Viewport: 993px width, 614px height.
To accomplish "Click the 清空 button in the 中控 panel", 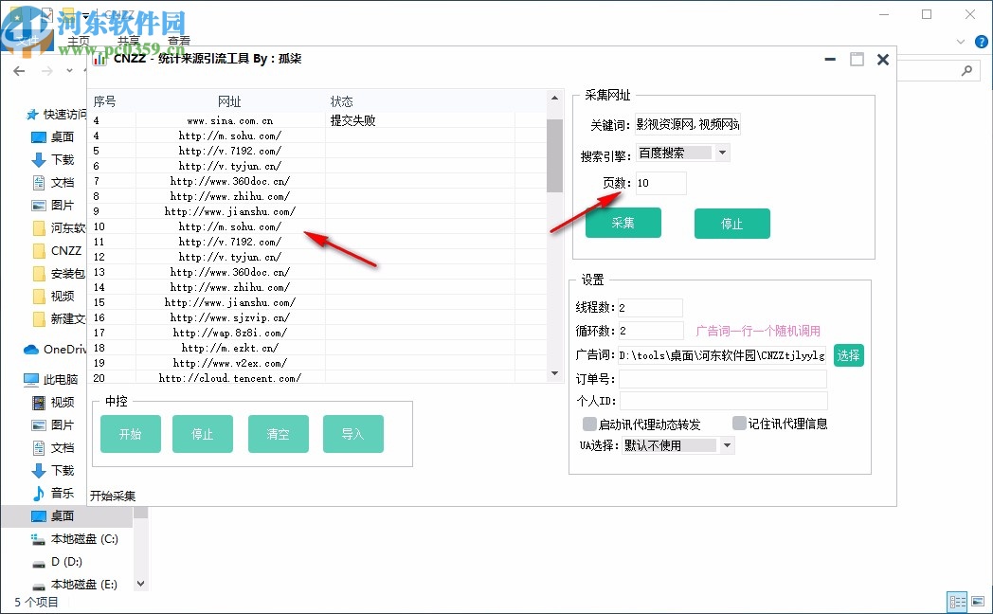I will (278, 433).
